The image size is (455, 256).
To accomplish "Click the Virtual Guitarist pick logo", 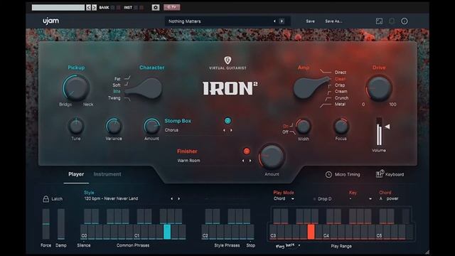I will point(227,60).
